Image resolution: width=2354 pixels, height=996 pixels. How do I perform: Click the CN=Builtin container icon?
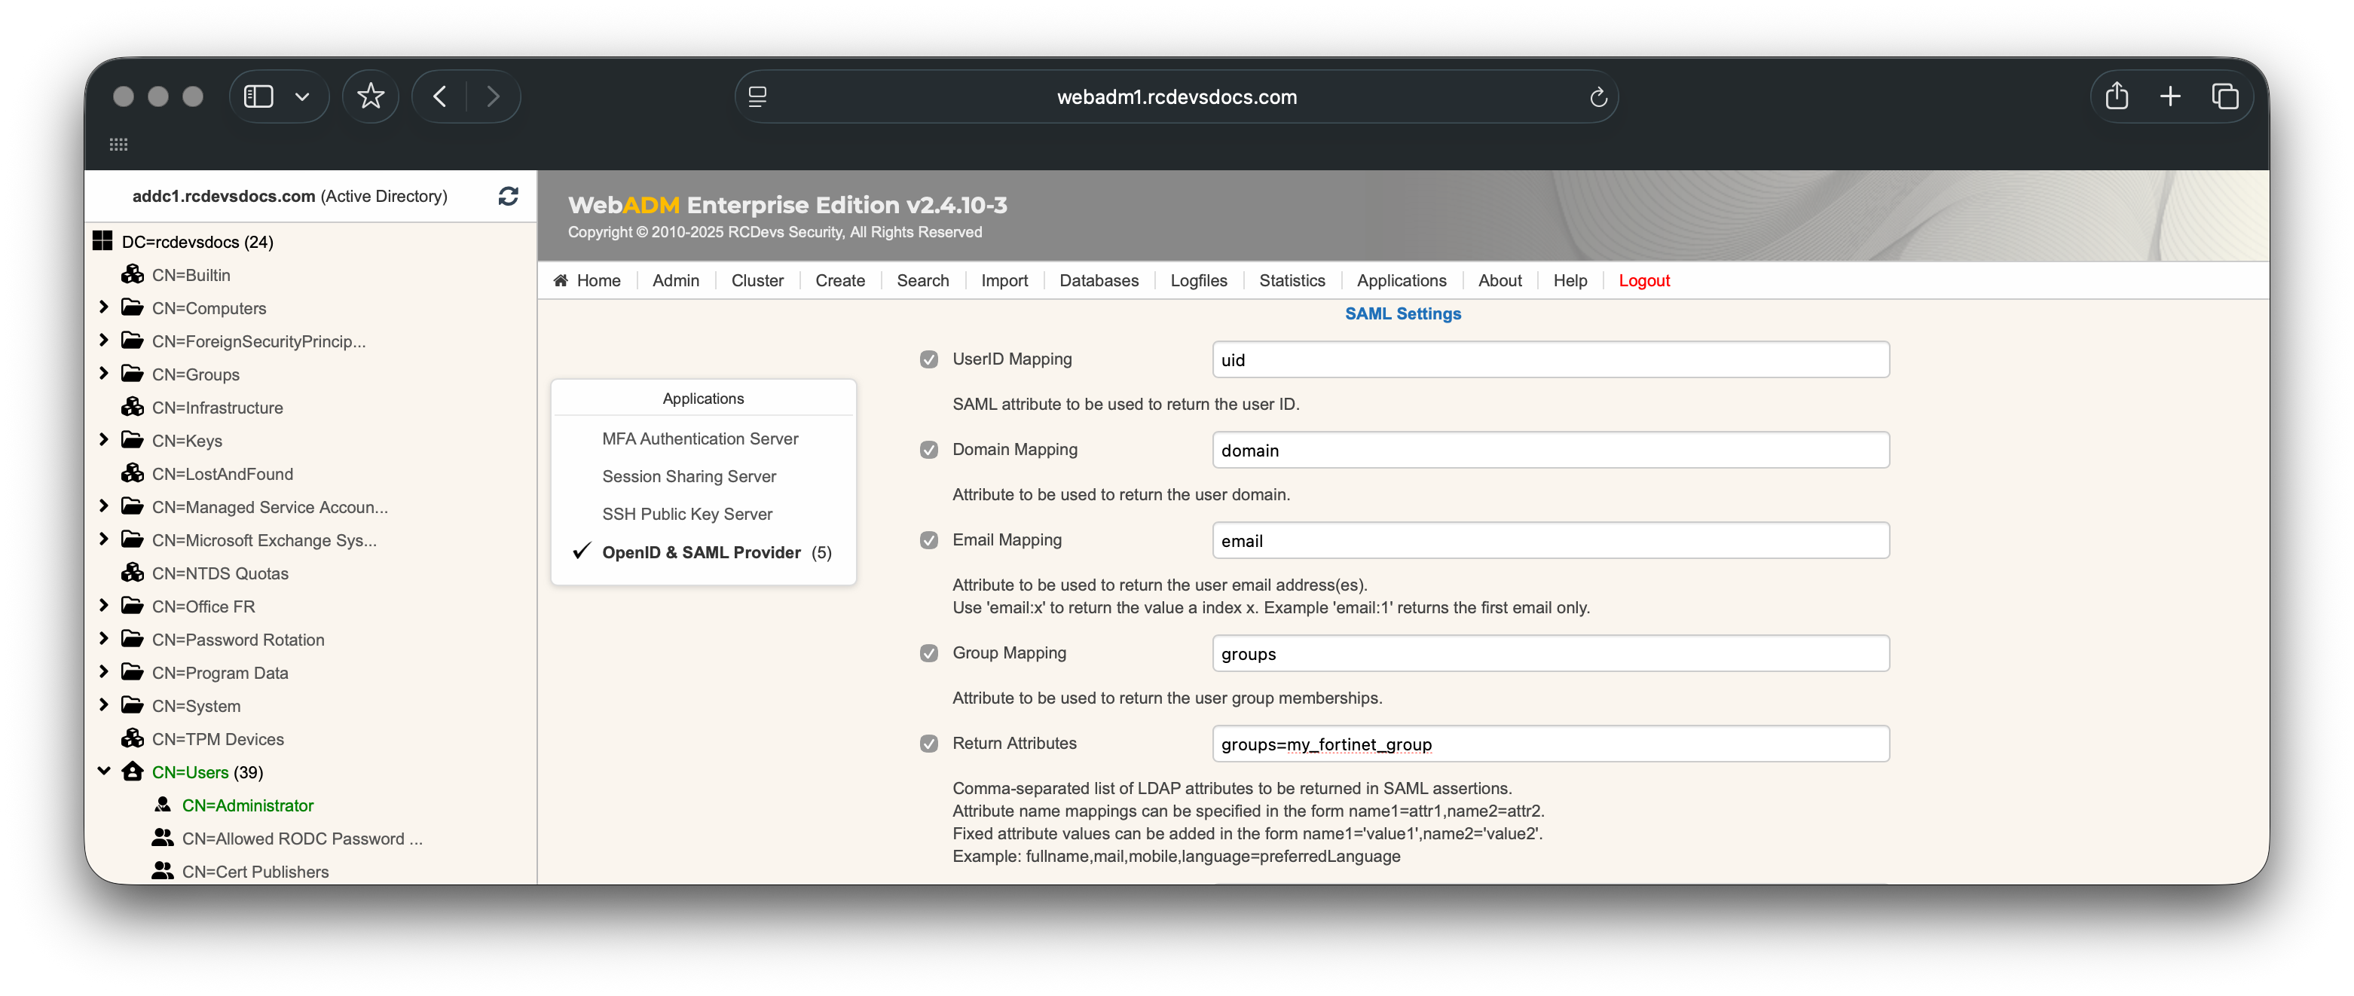pos(133,274)
